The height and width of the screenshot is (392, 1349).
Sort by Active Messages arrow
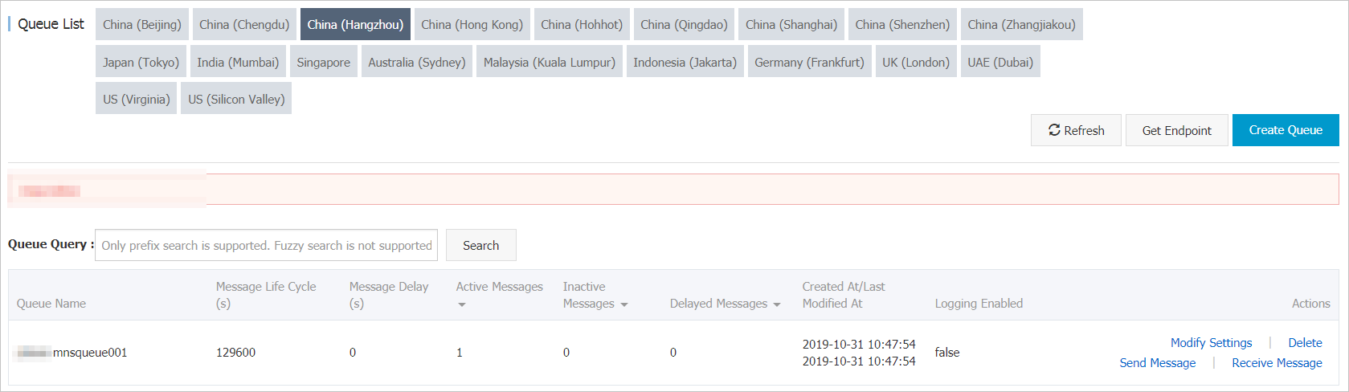462,304
